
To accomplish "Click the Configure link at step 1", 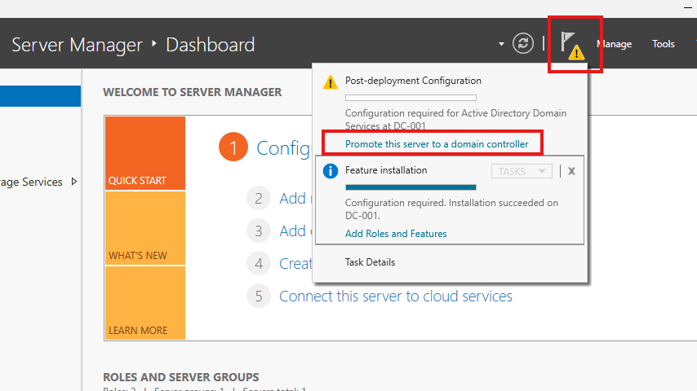I will (284, 148).
